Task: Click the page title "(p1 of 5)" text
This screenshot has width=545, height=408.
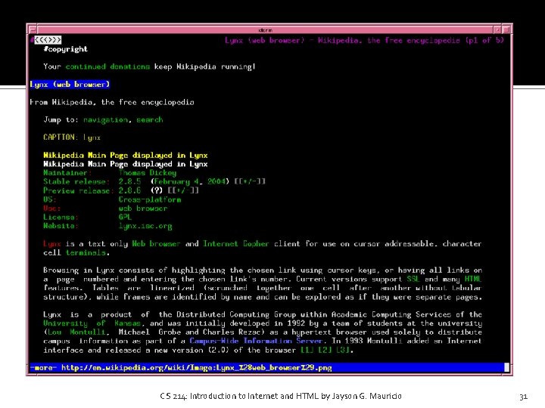Action: pos(484,40)
